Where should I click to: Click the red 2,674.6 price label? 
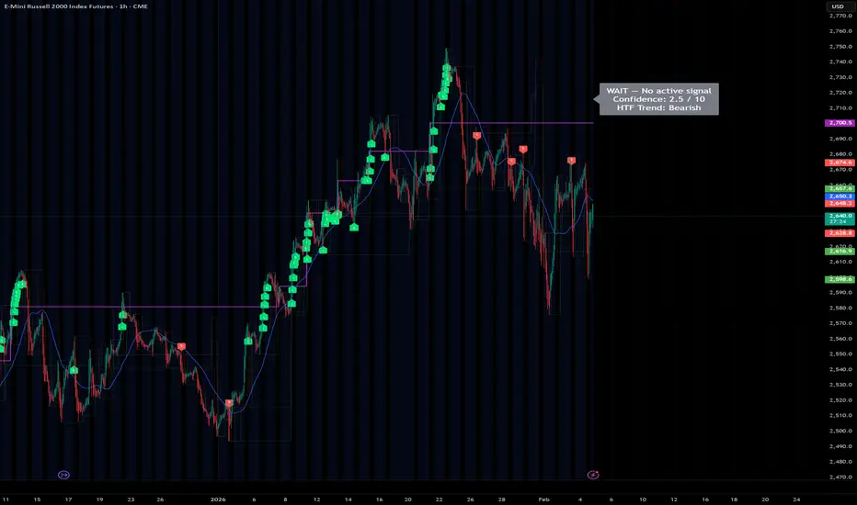coord(840,163)
